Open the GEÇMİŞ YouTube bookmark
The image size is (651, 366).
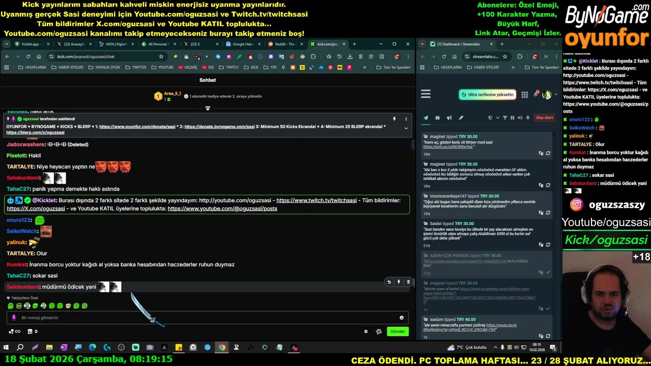(x=188, y=67)
